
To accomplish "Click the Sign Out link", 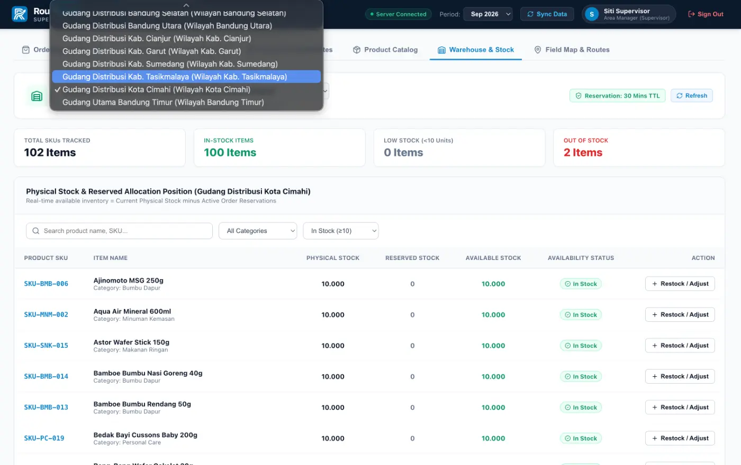I will 706,14.
